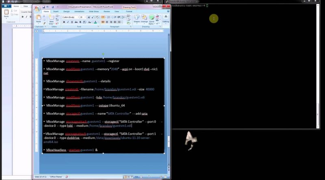The width and height of the screenshot is (325, 180).
Task: Click the zoom slider handle in PowerPoint
Action: click(x=149, y=176)
